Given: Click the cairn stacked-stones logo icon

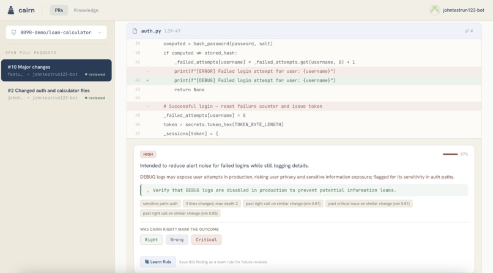Looking at the screenshot, I should click(11, 10).
